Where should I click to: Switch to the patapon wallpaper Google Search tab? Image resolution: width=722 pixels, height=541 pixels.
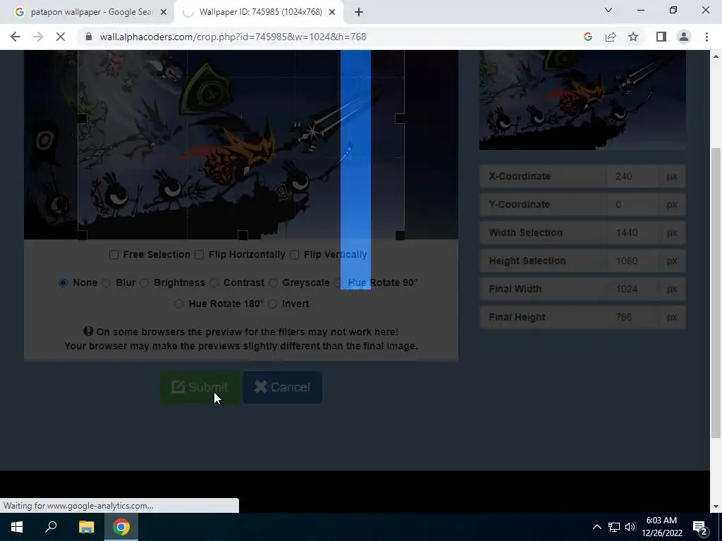87,12
